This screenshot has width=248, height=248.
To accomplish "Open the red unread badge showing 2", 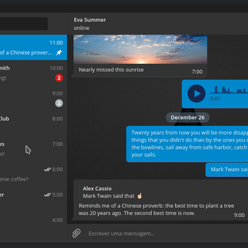I will coord(59,78).
